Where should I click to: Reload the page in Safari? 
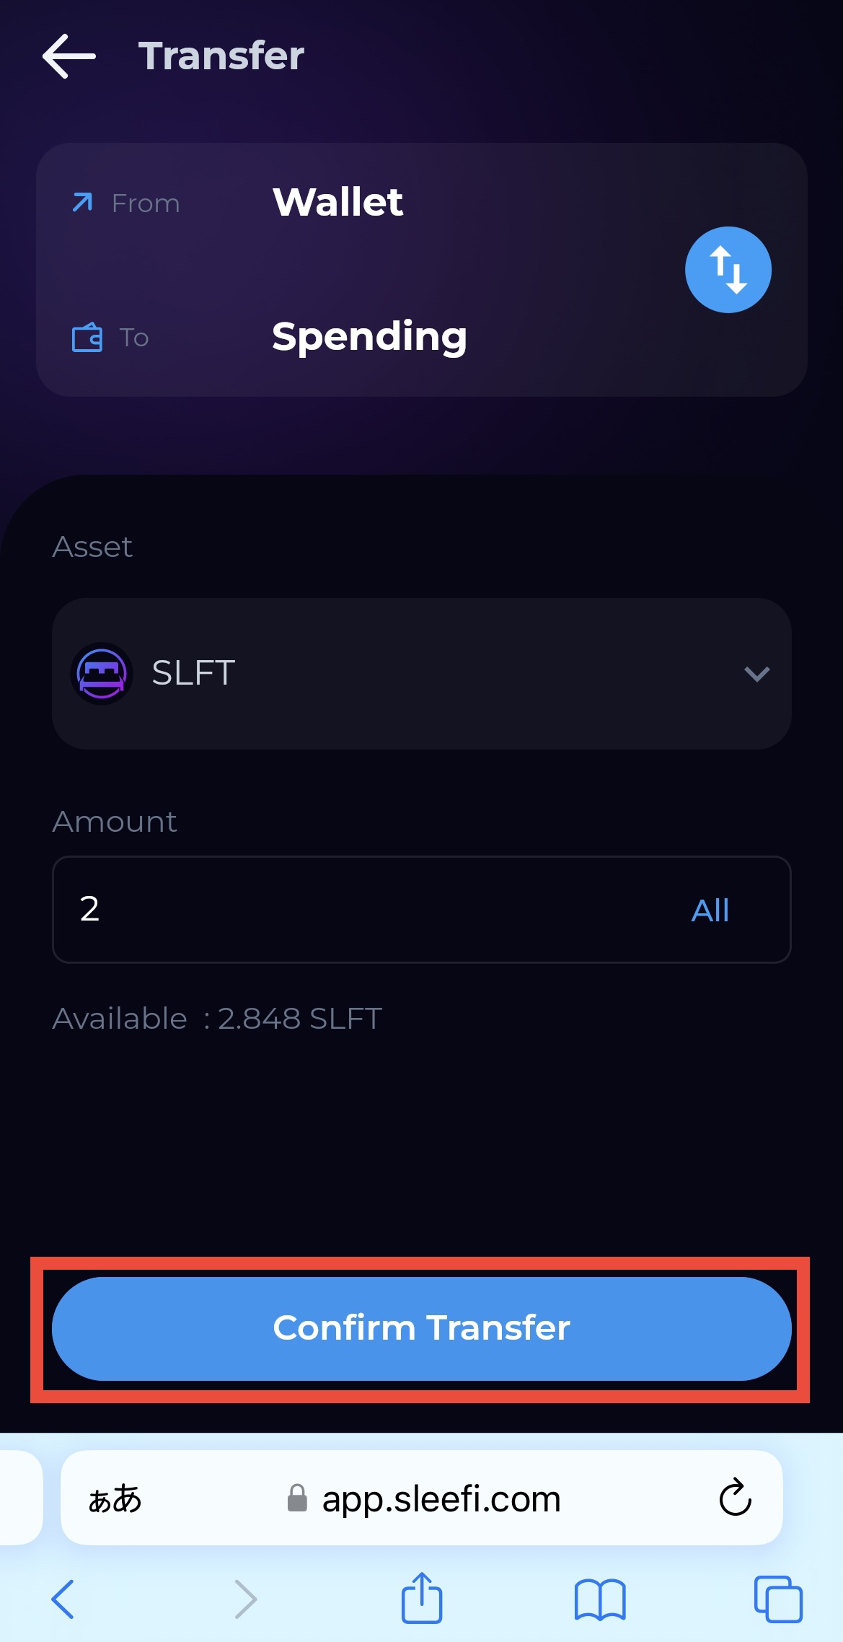735,1498
